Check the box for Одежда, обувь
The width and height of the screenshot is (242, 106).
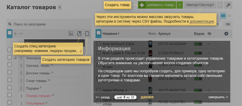[10, 65]
